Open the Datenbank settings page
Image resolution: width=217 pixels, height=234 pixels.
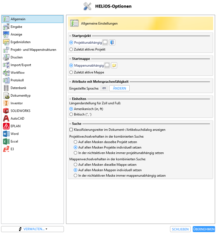pos(32,88)
